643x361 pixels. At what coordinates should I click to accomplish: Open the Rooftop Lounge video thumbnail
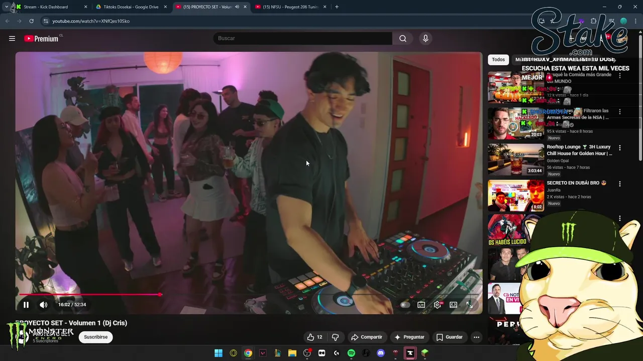516,160
